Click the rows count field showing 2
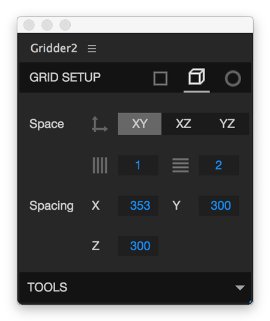 218,165
